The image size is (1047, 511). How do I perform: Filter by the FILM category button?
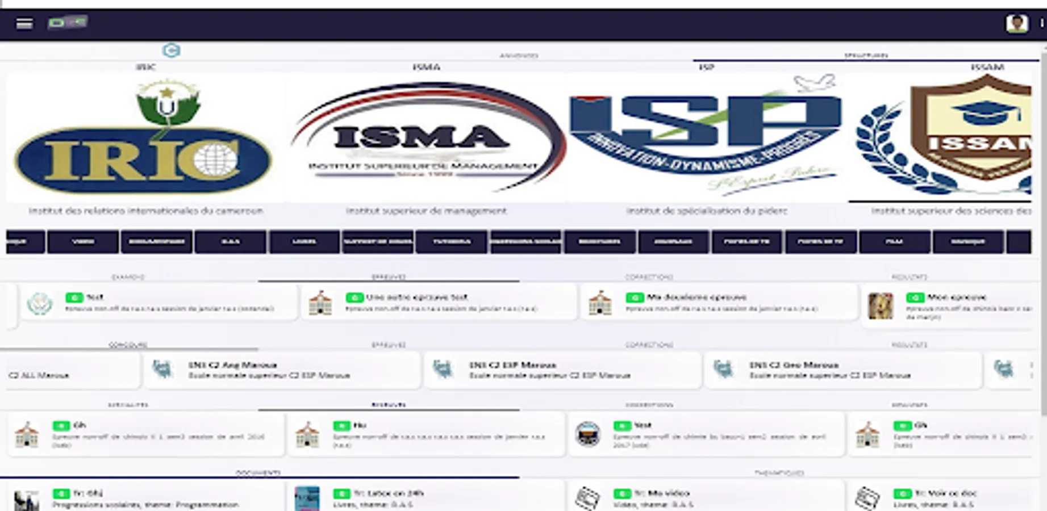pos(895,242)
